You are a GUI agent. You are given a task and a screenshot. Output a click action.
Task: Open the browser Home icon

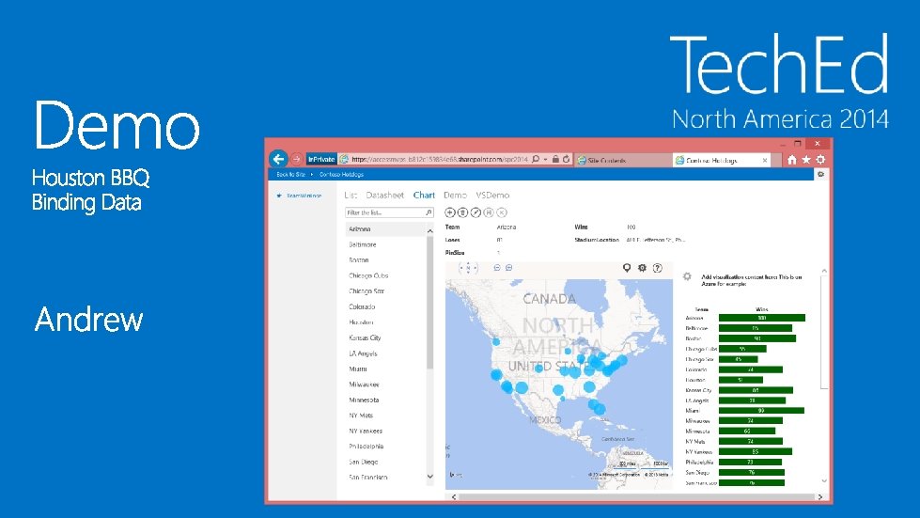coord(792,160)
